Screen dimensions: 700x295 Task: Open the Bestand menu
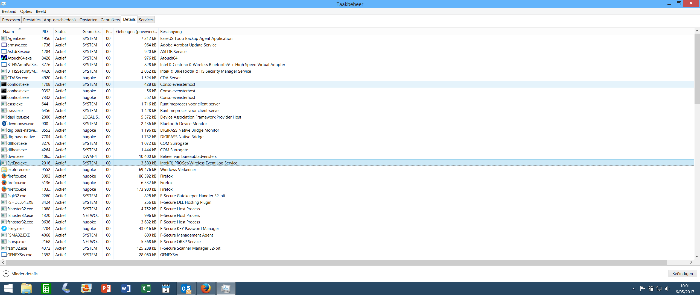(x=9, y=11)
